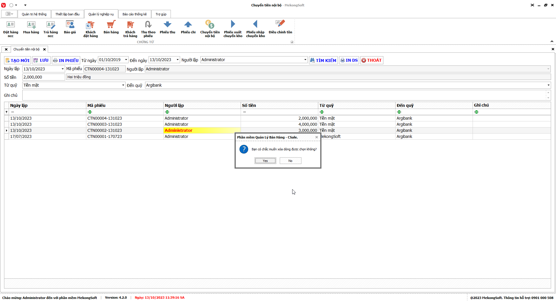Switch to Báo cáo thống kê tab
The width and height of the screenshot is (556, 301).
click(134, 14)
